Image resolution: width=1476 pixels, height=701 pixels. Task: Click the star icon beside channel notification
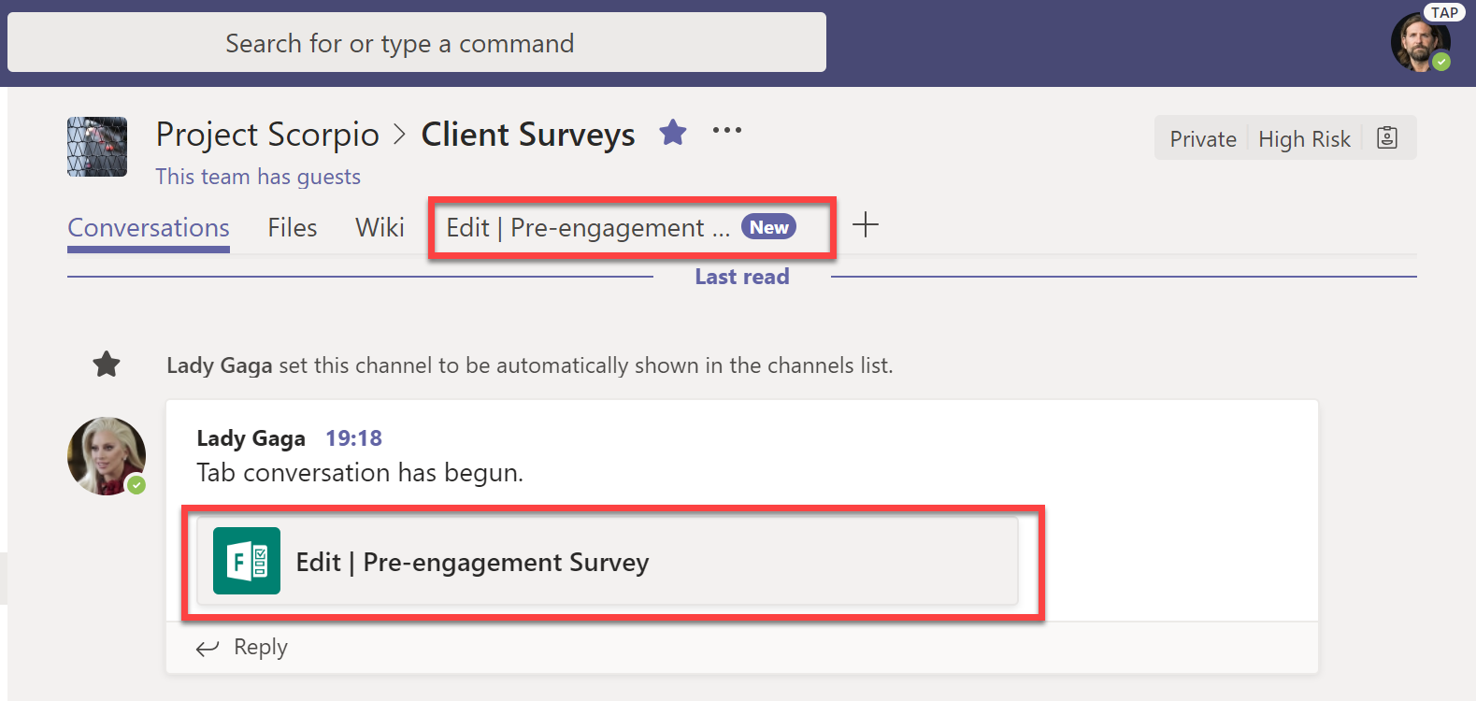107,365
